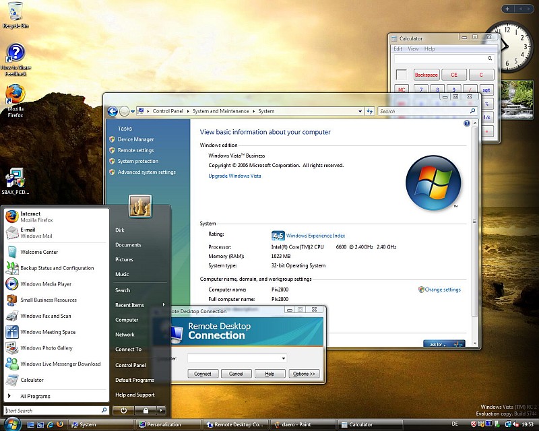Expand the Remote Desktop computer dropdown
The height and width of the screenshot is (431, 539).
[284, 358]
